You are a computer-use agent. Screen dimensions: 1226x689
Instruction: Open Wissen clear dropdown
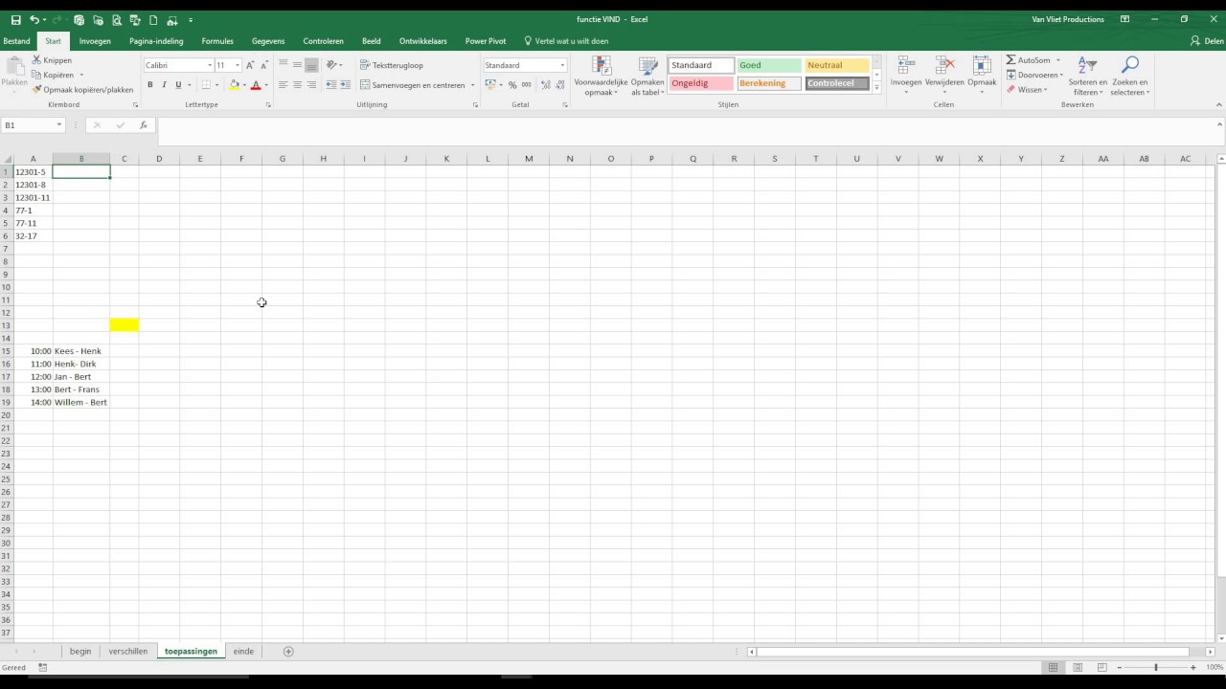1027,90
